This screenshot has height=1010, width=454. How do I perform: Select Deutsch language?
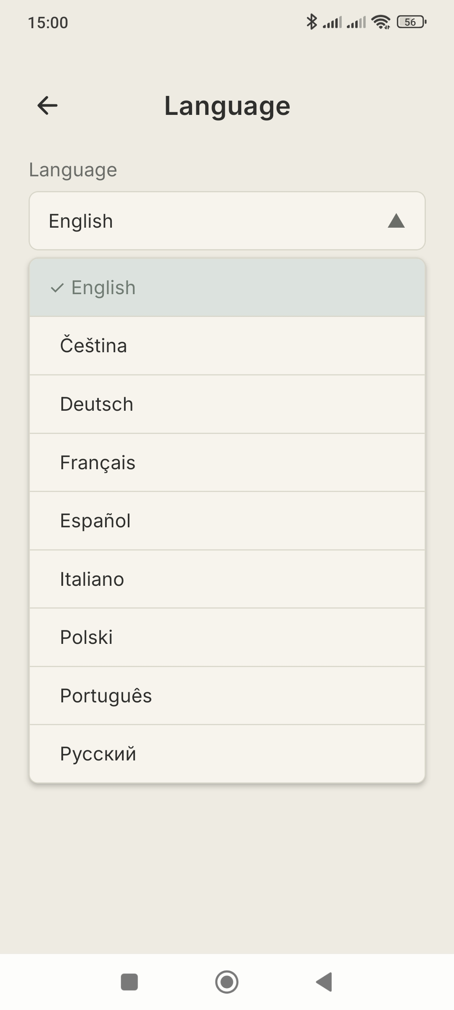(227, 404)
